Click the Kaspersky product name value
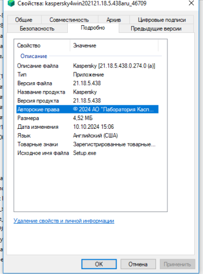203x274 pixels. (85, 92)
